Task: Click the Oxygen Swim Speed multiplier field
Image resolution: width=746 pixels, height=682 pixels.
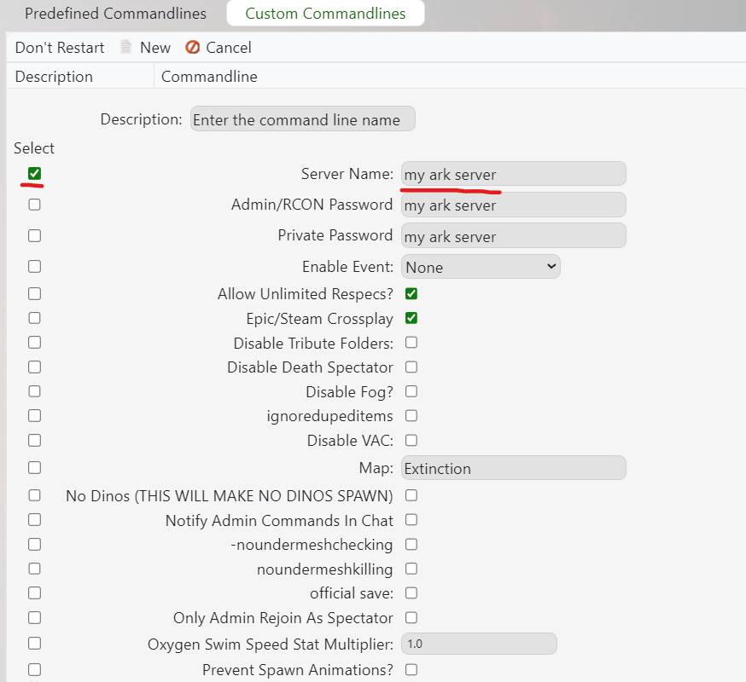Action: point(479,644)
